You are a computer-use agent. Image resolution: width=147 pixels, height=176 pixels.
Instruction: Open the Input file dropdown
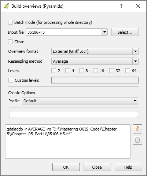[x=104, y=32]
